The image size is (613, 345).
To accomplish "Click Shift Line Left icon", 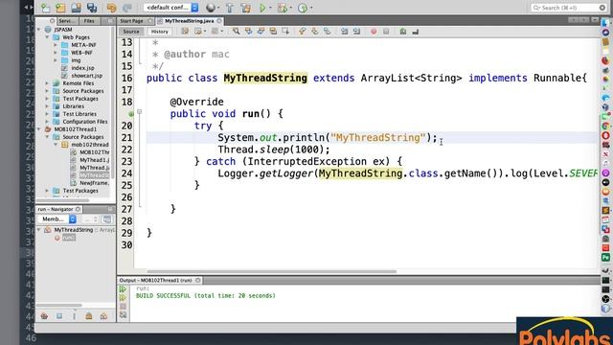I will point(344,32).
